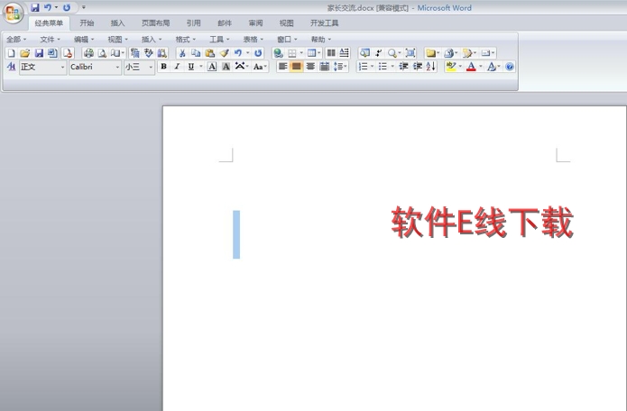
Task: Open the 开发工具 ribbon tab
Action: (324, 23)
